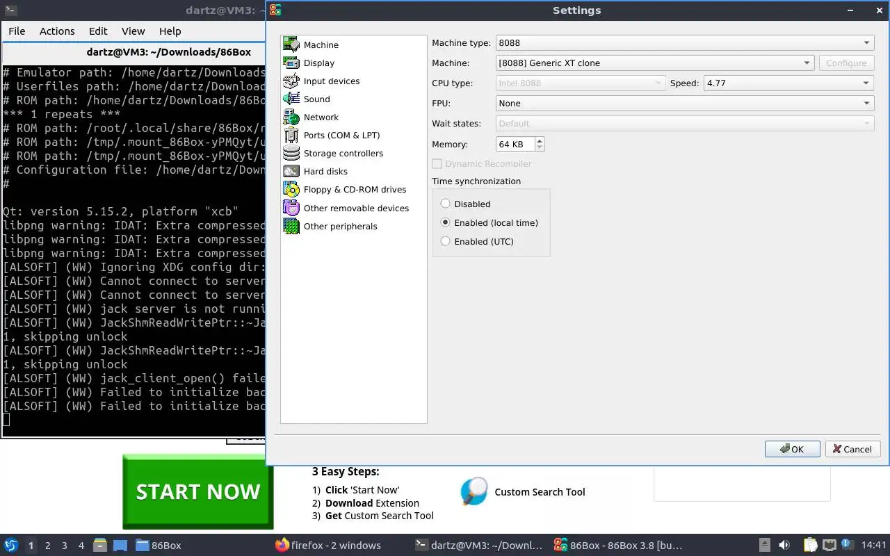Select Other peripherals icon
890x556 pixels.
(291, 226)
